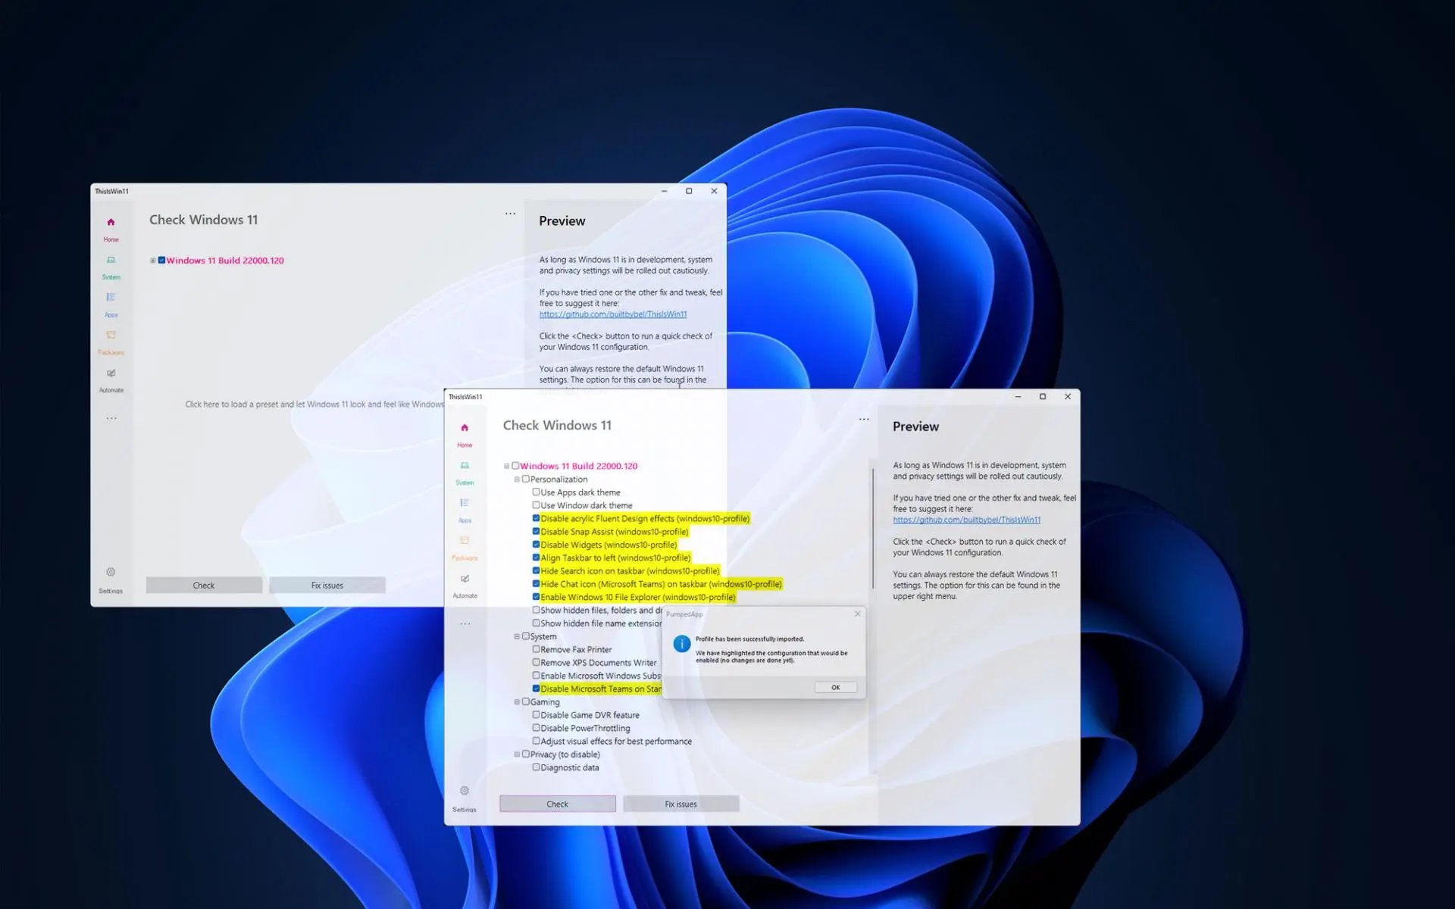Open Settings in the back window sidebar
The height and width of the screenshot is (909, 1455).
coord(111,580)
